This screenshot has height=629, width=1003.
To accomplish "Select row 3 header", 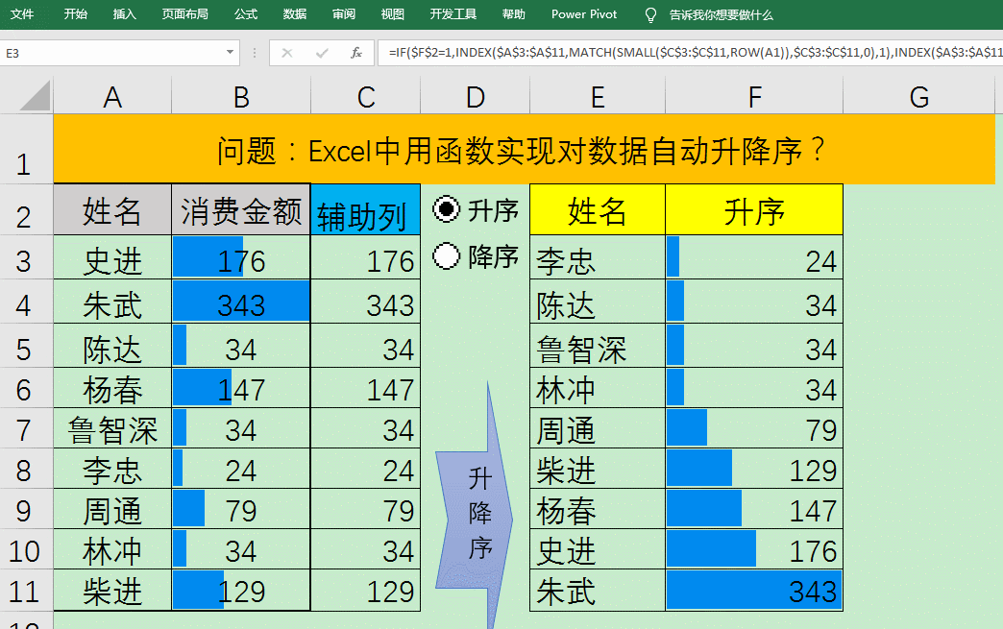I will pos(26,257).
